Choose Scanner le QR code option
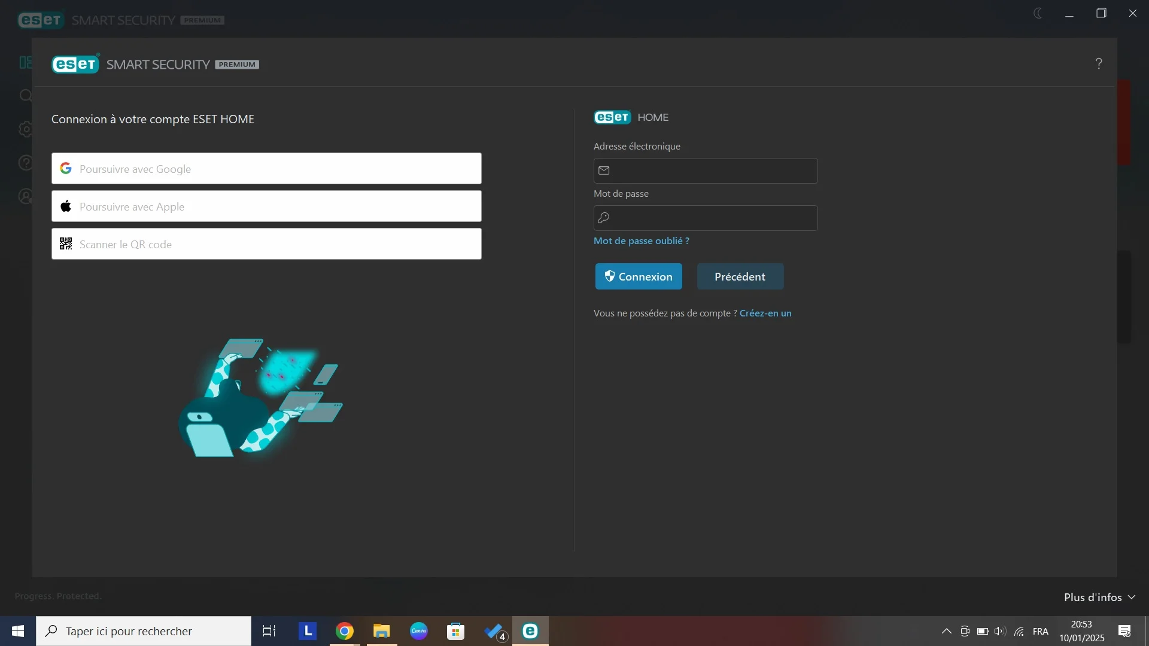This screenshot has height=646, width=1149. [266, 244]
